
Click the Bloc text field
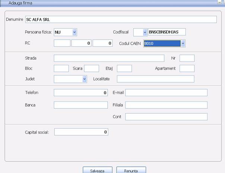click(x=61, y=69)
